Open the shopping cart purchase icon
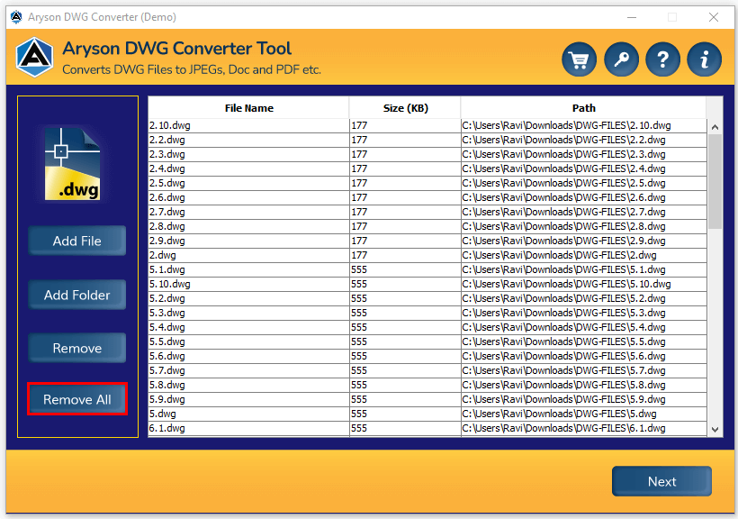Viewport: 738px width, 519px height. pos(579,59)
